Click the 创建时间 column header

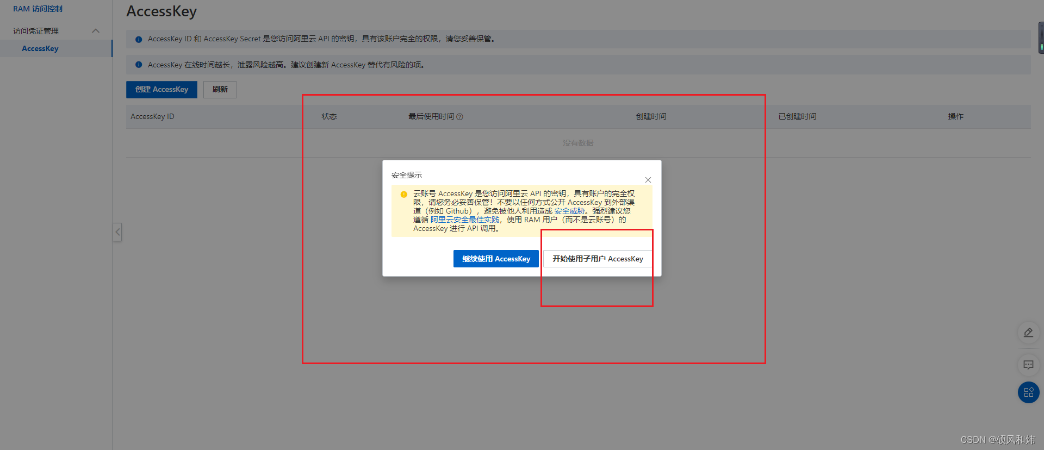651,116
